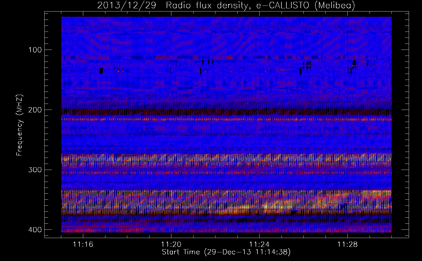Click the 300 frequency tick label
Image resolution: width=422 pixels, height=261 pixels.
click(35, 170)
